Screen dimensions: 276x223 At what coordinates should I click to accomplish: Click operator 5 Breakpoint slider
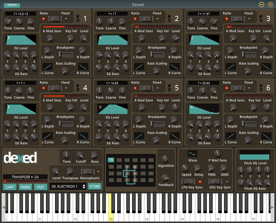pos(157,124)
